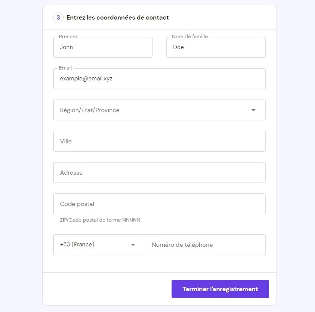Click the small Nom de famille floating label

click(x=190, y=37)
